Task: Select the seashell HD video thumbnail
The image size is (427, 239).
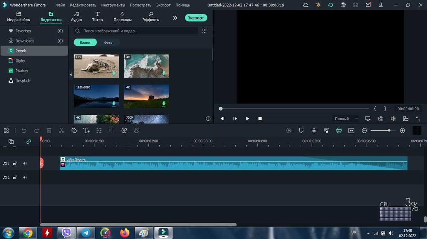Action: [96, 66]
